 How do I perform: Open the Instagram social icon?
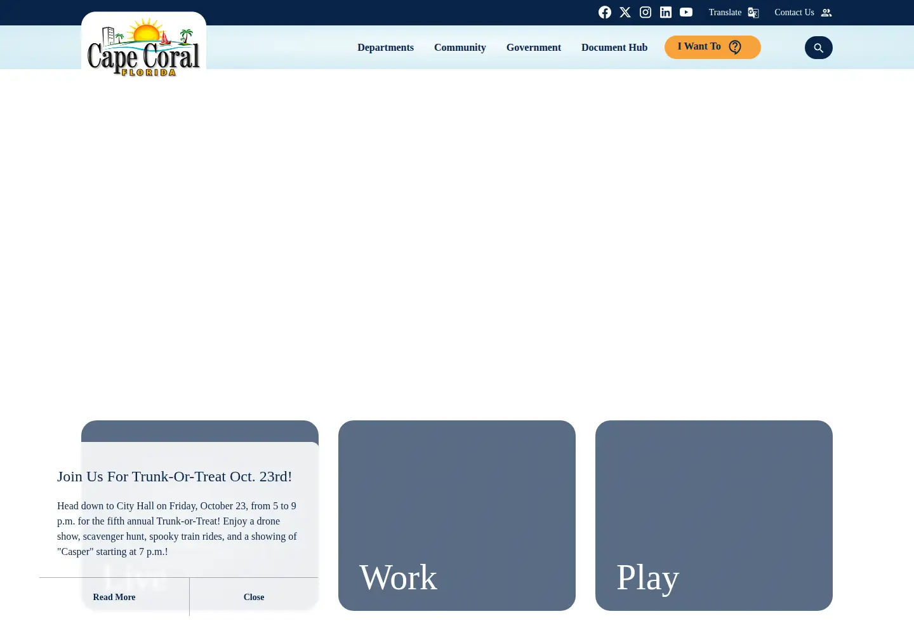point(646,13)
